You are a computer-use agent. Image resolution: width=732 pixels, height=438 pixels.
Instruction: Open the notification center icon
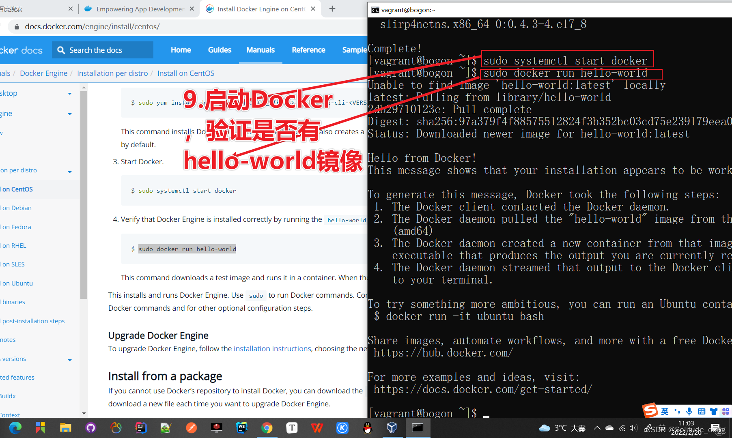click(716, 428)
